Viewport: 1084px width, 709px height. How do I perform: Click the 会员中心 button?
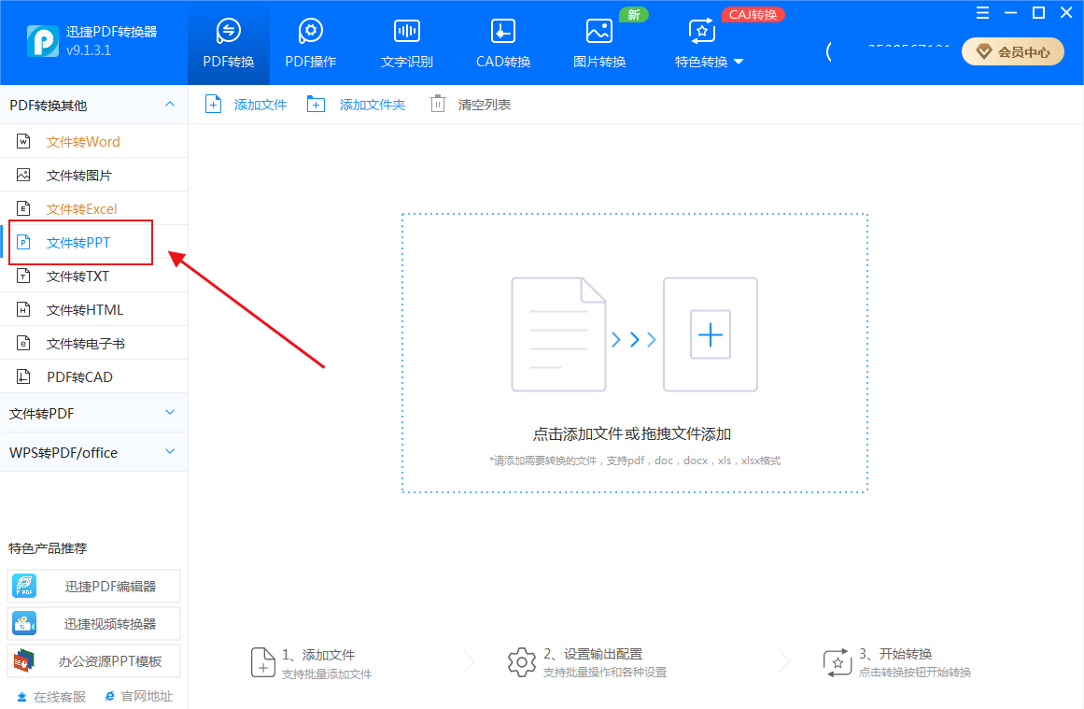click(1013, 52)
